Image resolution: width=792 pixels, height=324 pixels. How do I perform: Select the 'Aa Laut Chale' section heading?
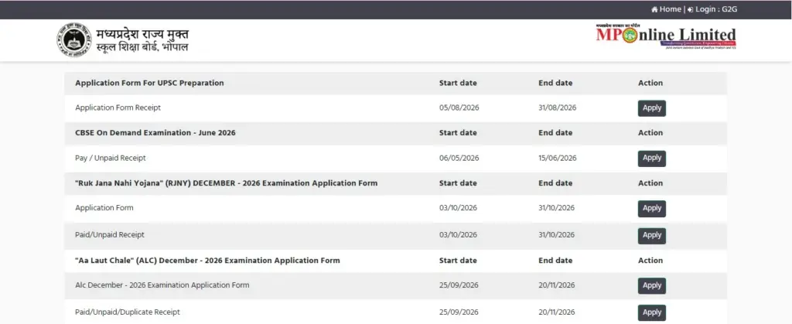[207, 261]
